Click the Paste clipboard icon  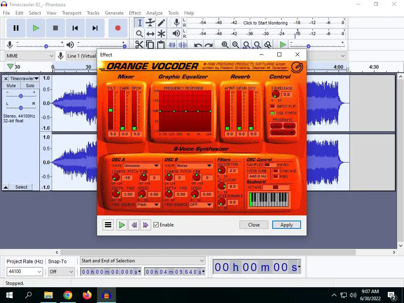pos(161,45)
